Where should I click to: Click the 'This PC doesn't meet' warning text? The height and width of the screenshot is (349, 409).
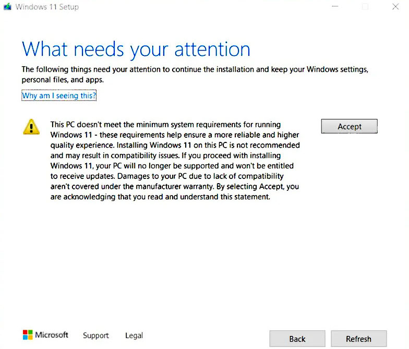175,161
